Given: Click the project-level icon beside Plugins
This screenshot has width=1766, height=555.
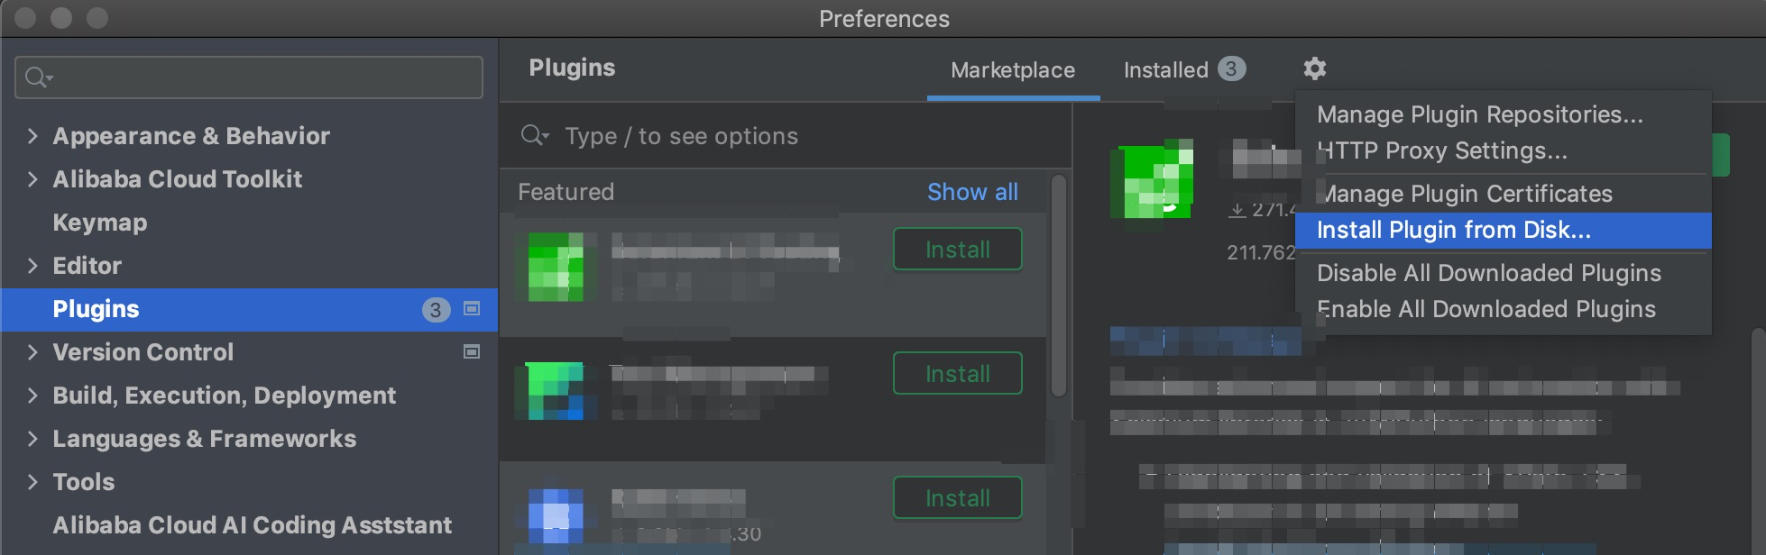Looking at the screenshot, I should point(471,309).
